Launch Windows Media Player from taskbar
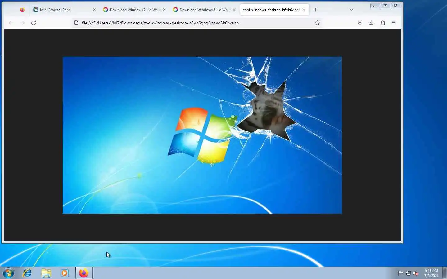Viewport: 447px width, 279px height. (x=65, y=273)
